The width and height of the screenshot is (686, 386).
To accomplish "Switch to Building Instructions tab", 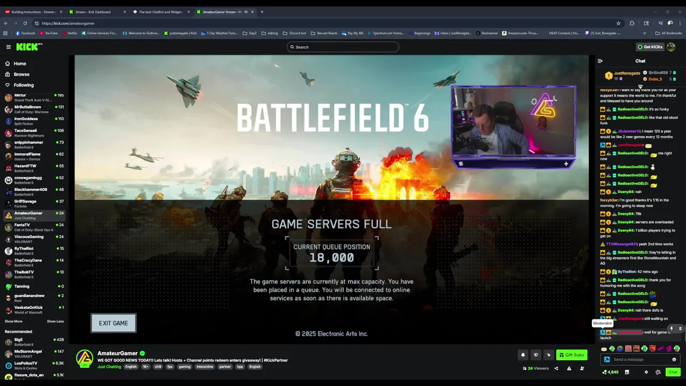I will (x=33, y=12).
